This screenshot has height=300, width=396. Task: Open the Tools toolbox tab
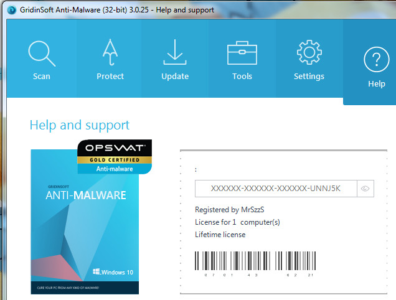pos(242,59)
